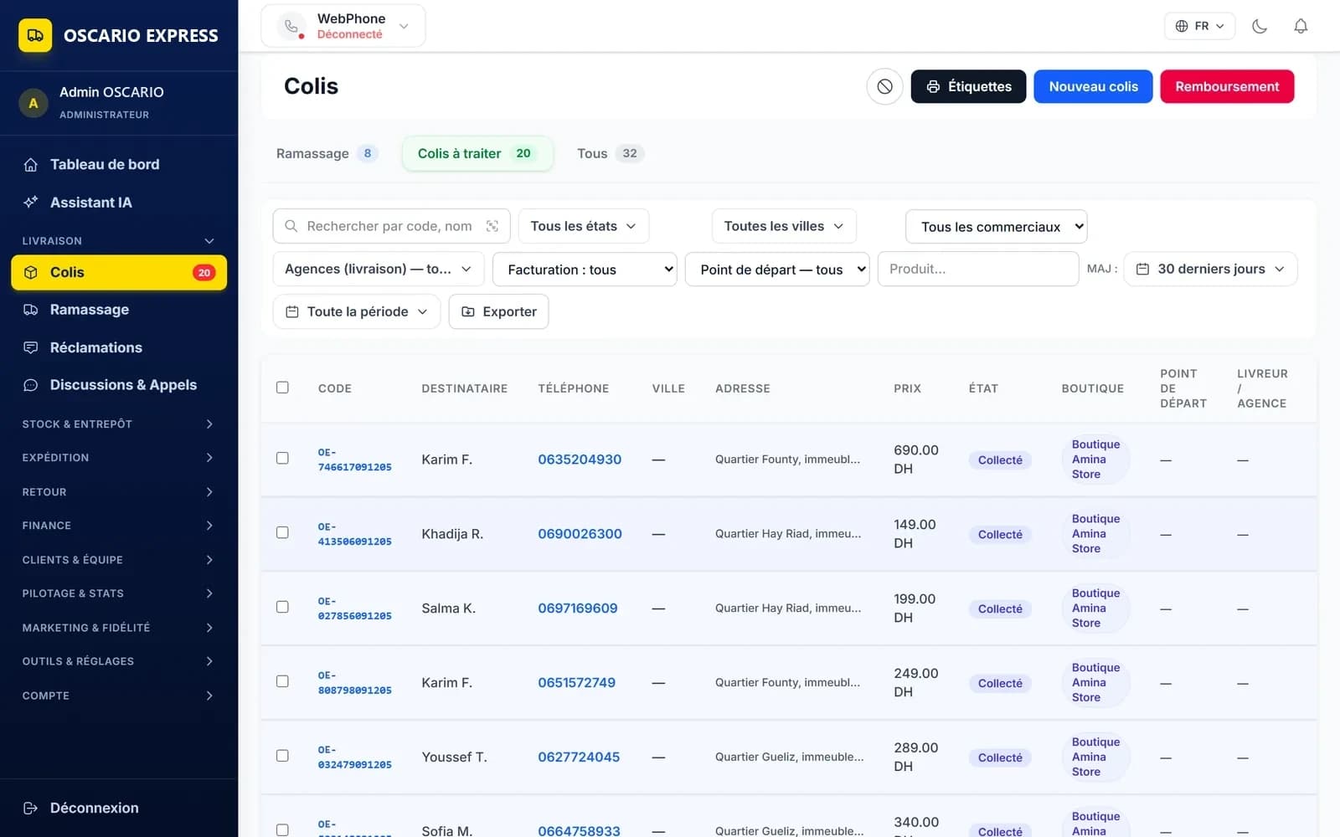Image resolution: width=1340 pixels, height=837 pixels.
Task: Open Assistant IA in sidebar
Action: 119,203
